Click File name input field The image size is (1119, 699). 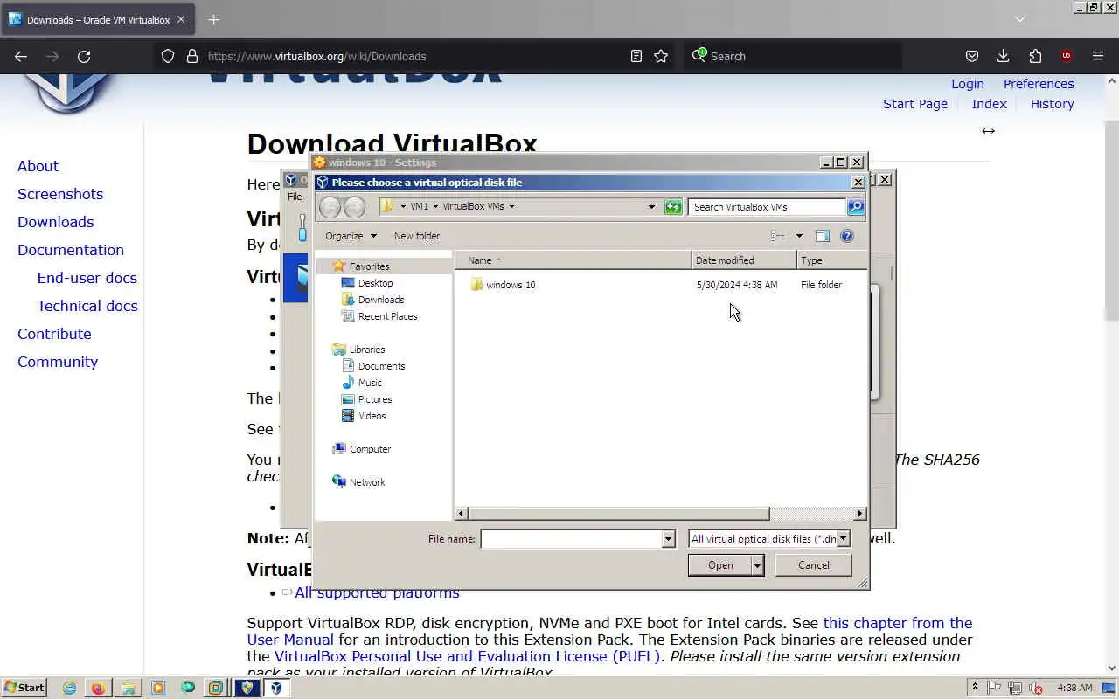click(x=571, y=539)
